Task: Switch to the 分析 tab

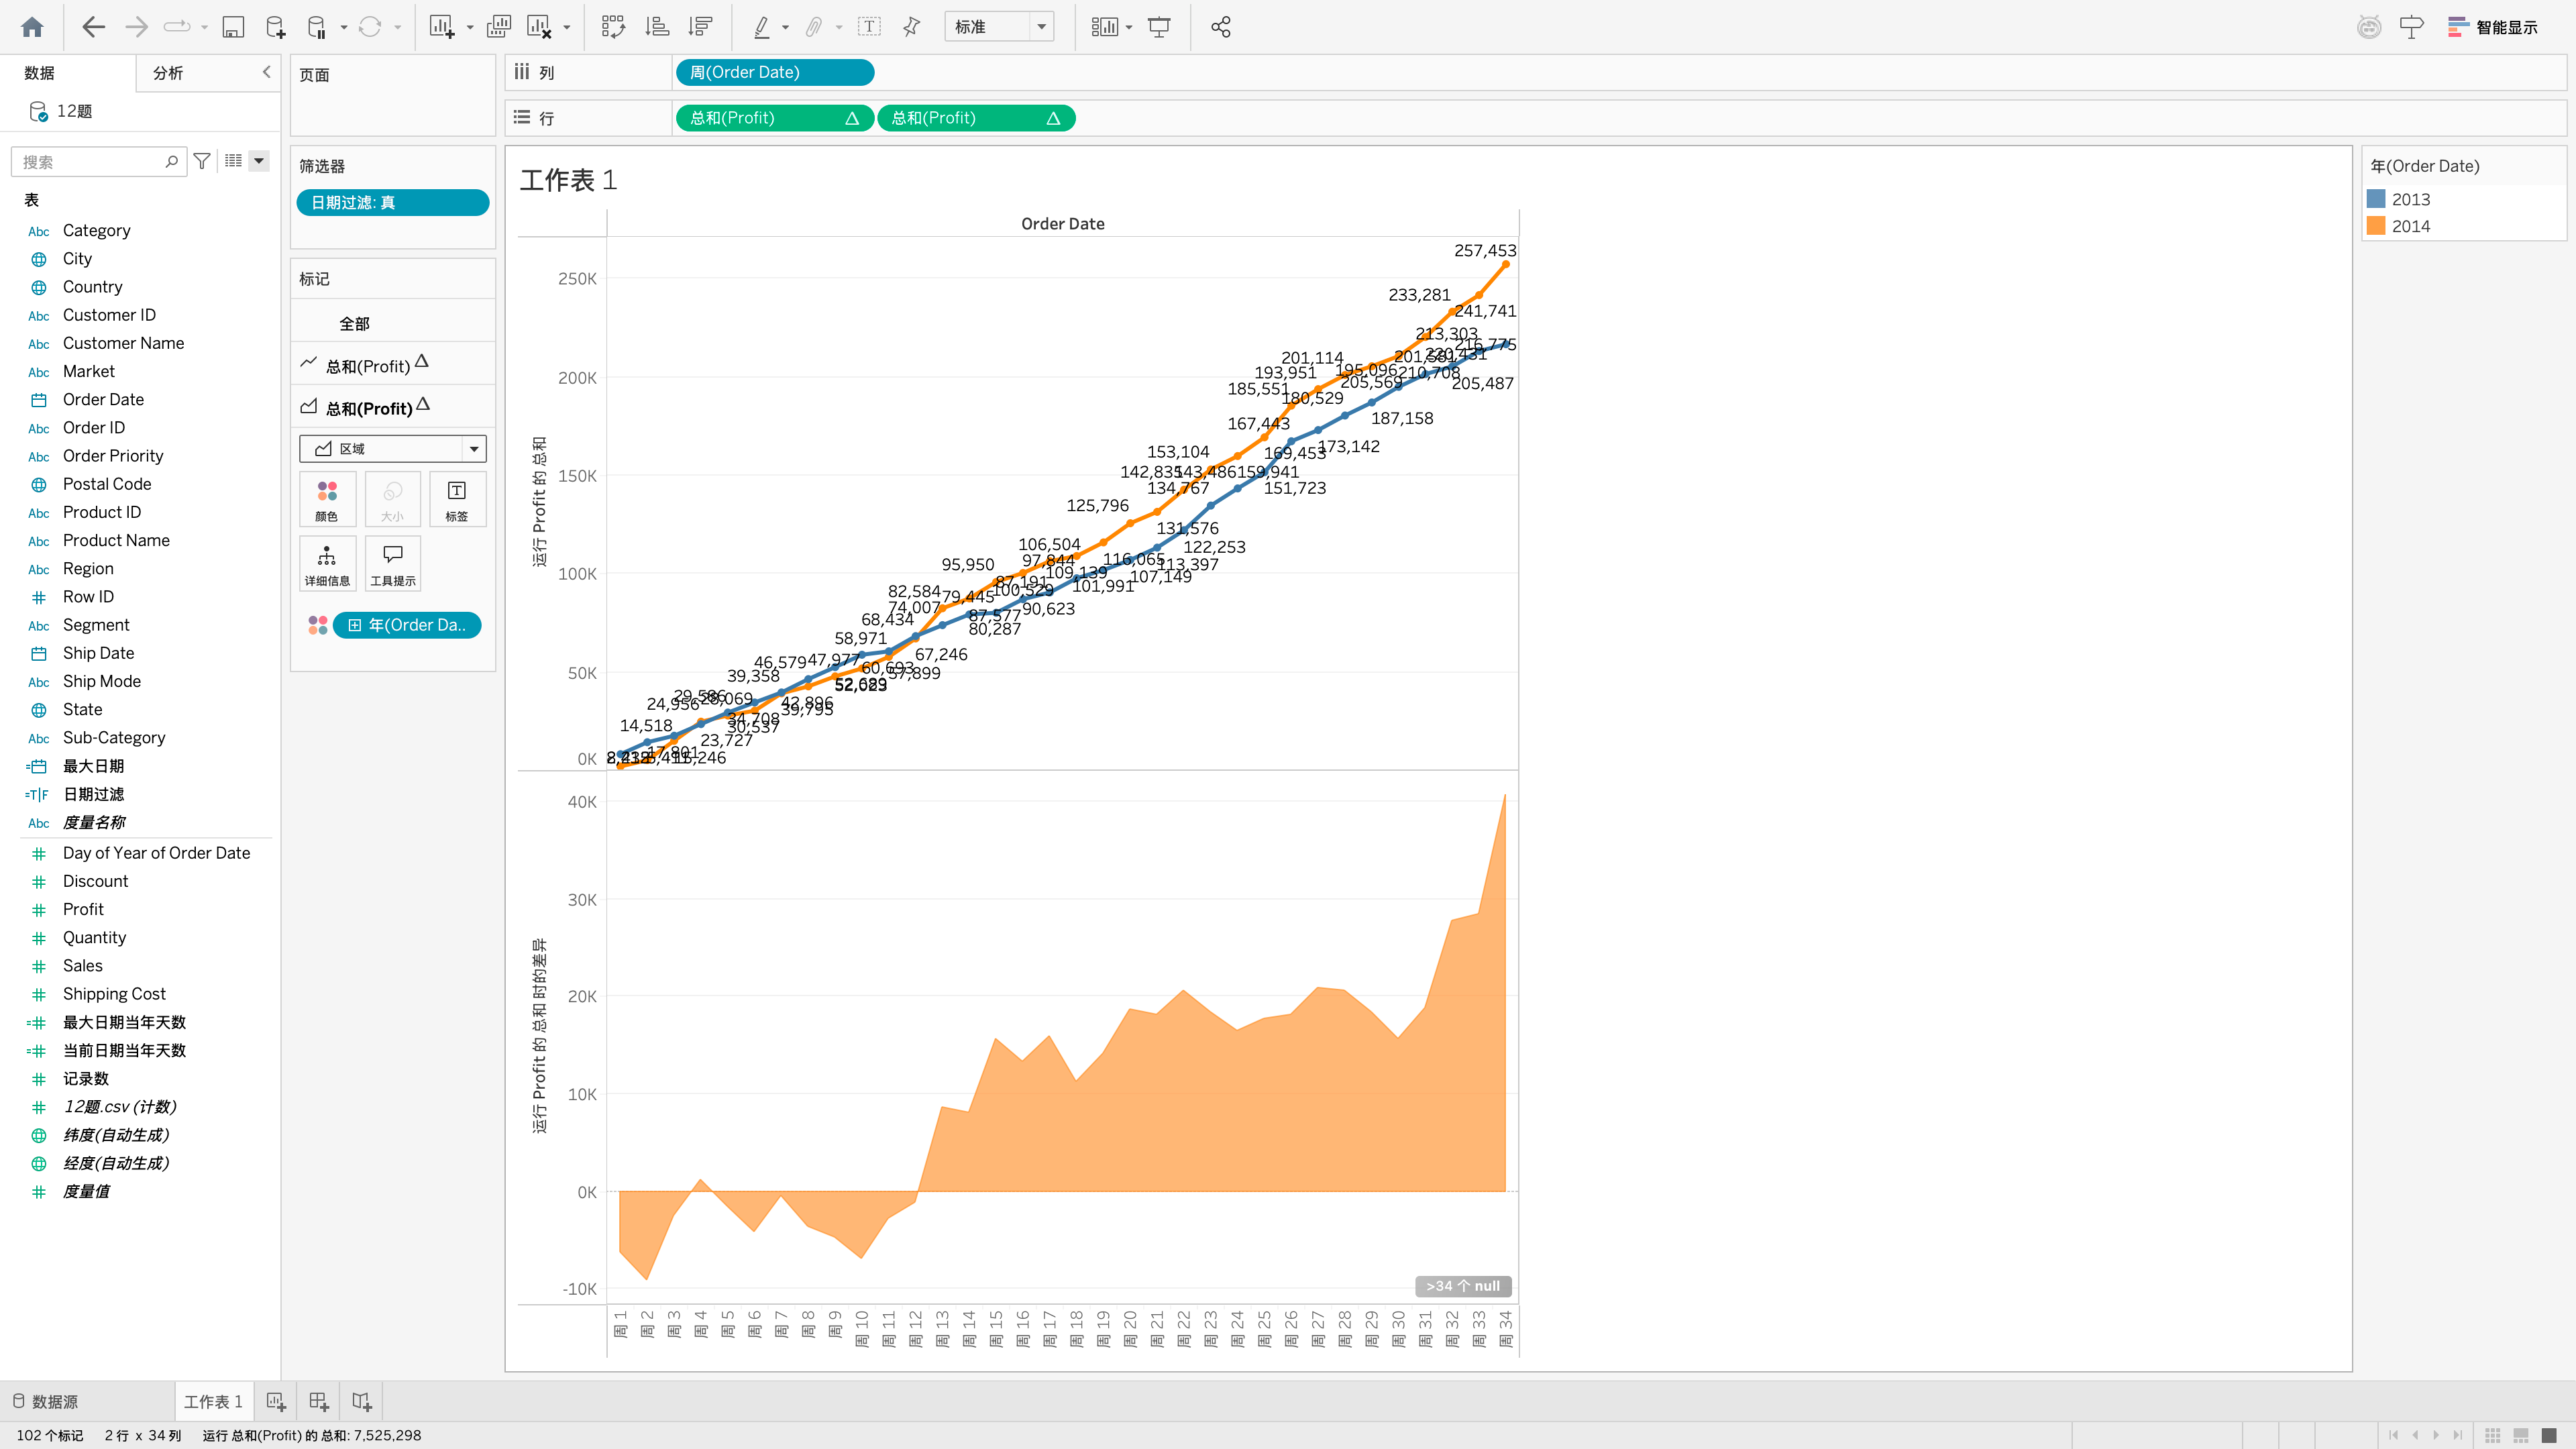Action: point(168,73)
